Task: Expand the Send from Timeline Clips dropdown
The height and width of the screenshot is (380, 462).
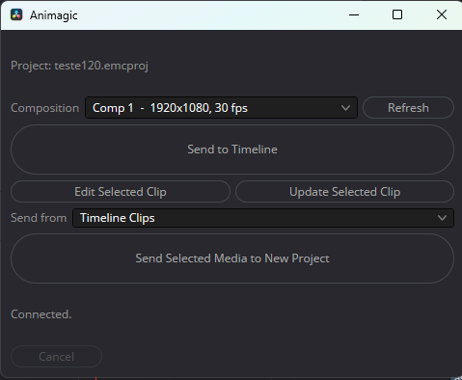Action: pyautogui.click(x=263, y=218)
